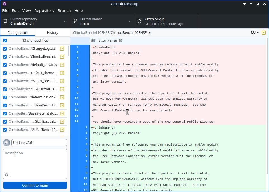This screenshot has width=269, height=192.
Task: Open dropdown arrow next to diff gear
Action: click(x=258, y=33)
